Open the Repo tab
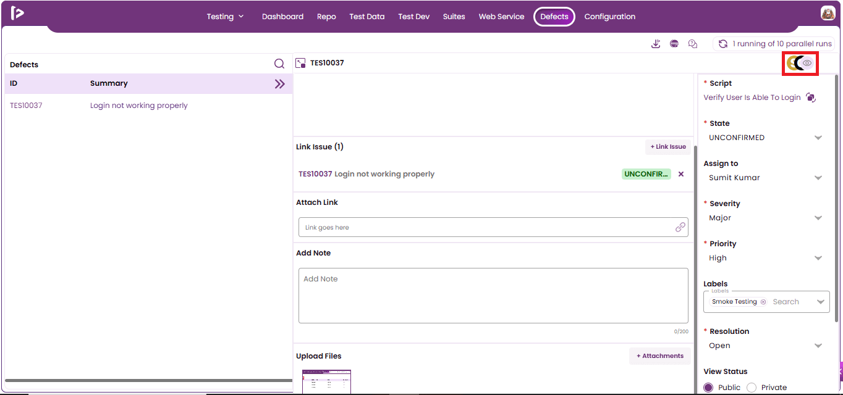 tap(326, 17)
